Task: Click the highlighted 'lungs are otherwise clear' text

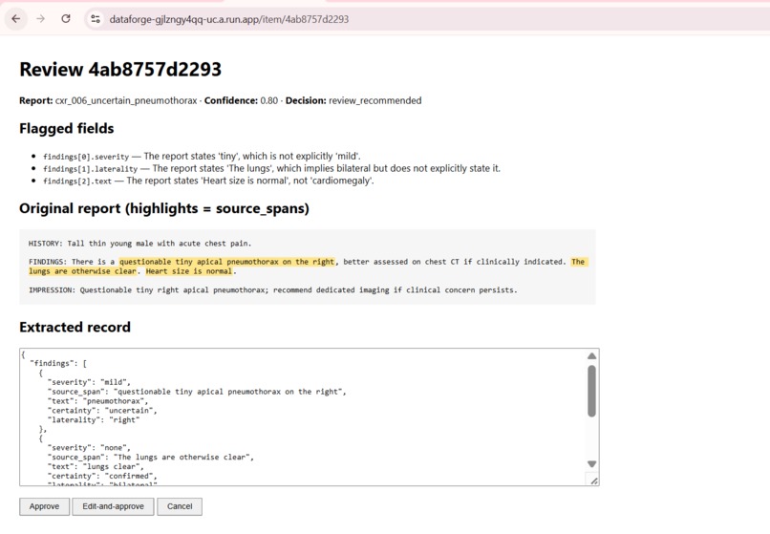Action: 82,271
